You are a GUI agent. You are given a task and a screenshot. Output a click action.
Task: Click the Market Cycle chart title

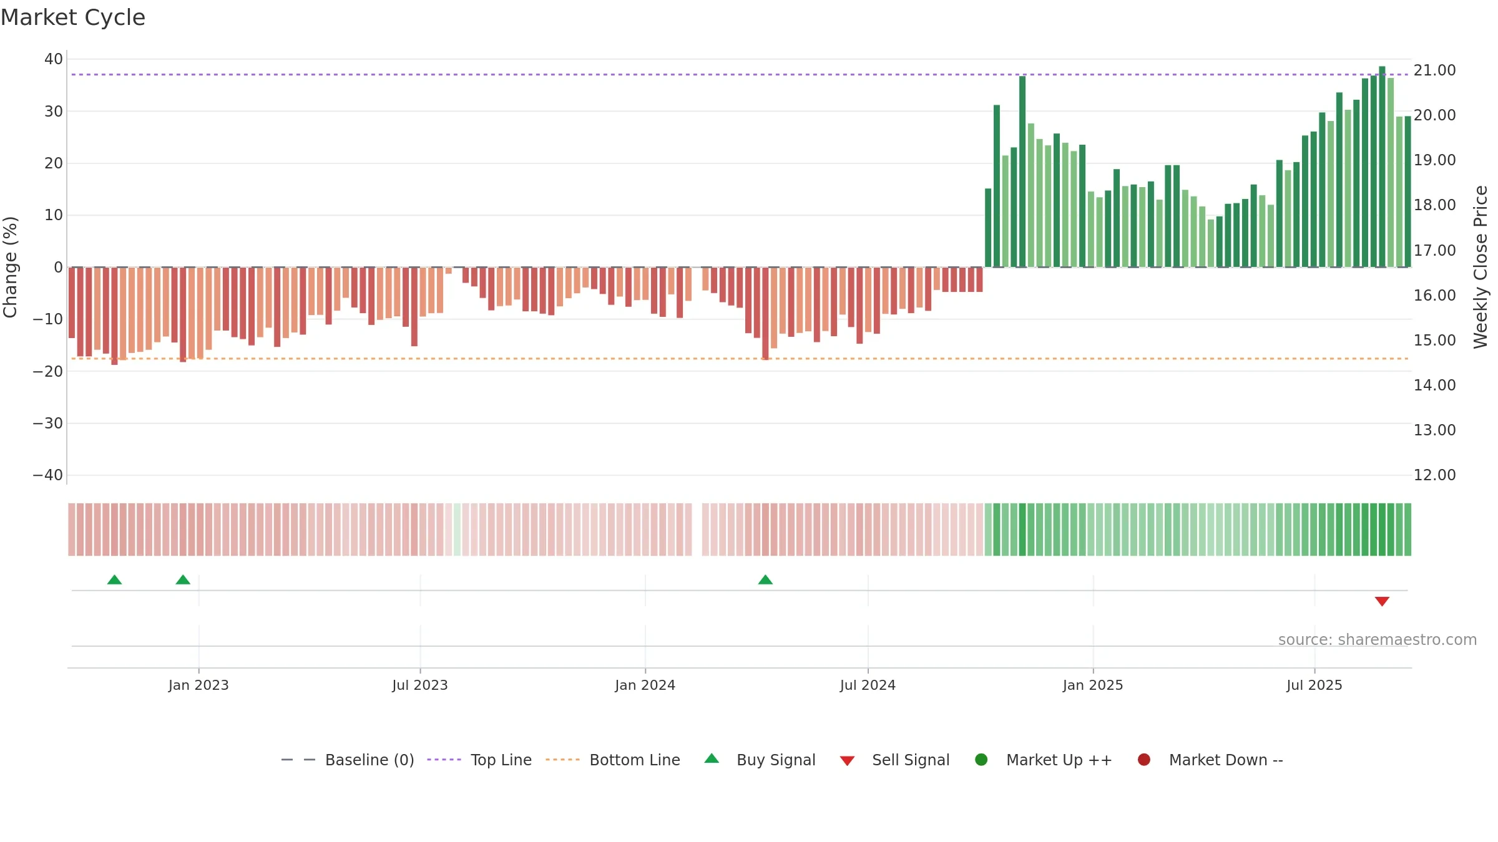73,17
